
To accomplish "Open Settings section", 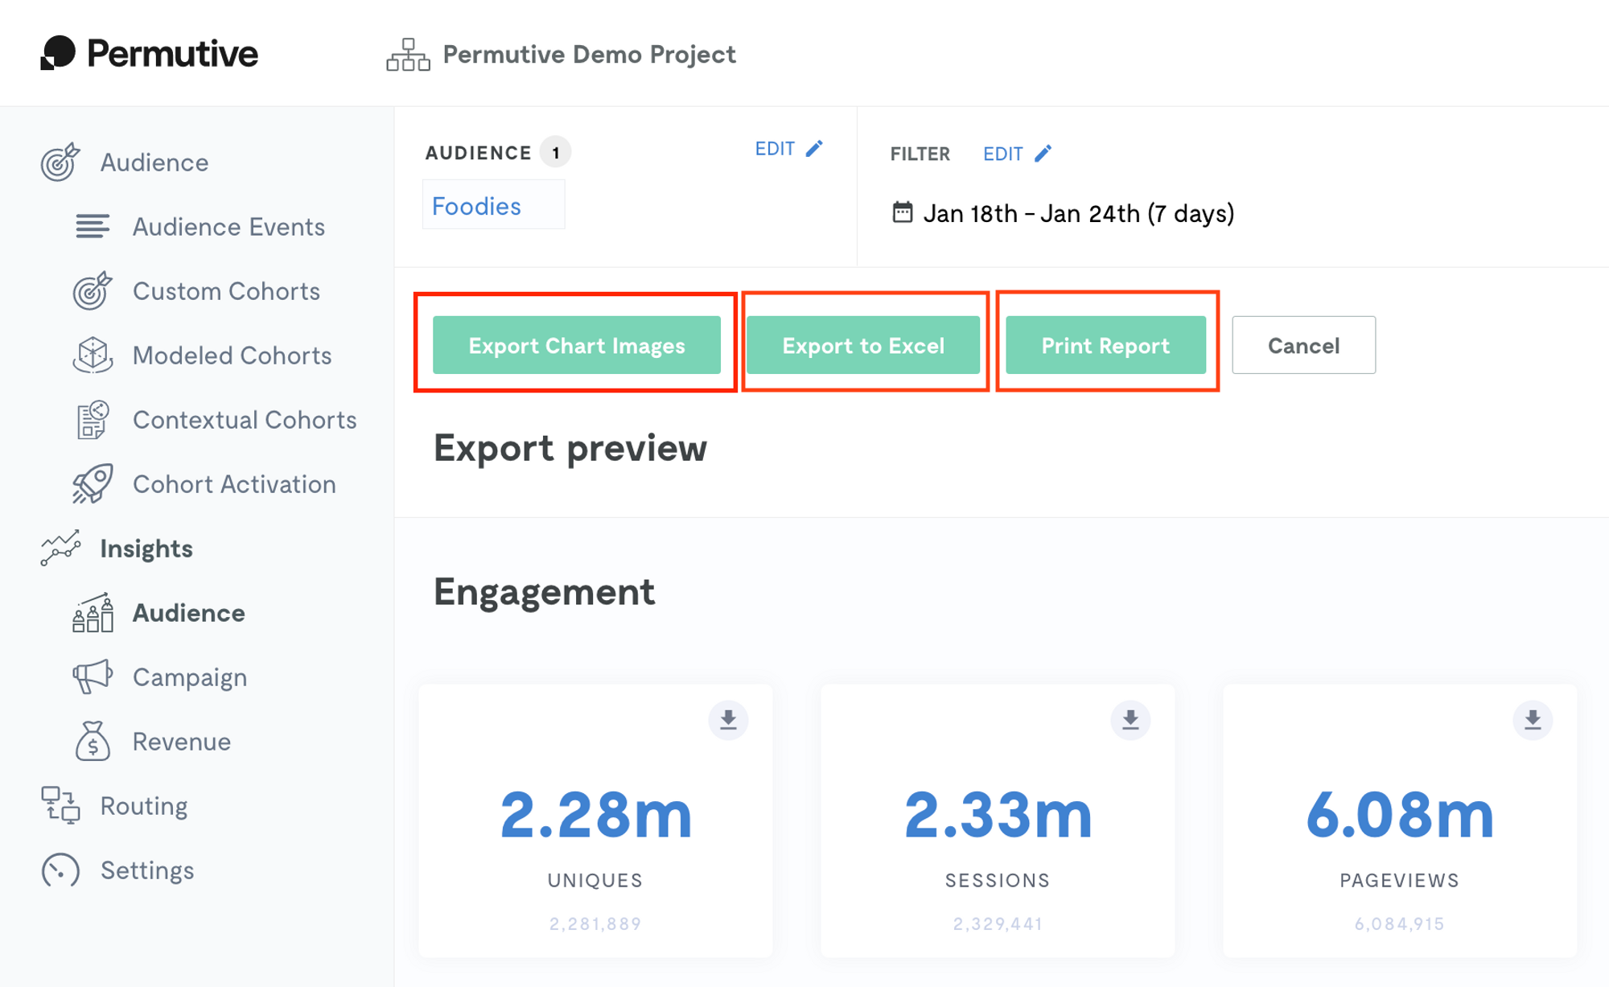I will 147,870.
